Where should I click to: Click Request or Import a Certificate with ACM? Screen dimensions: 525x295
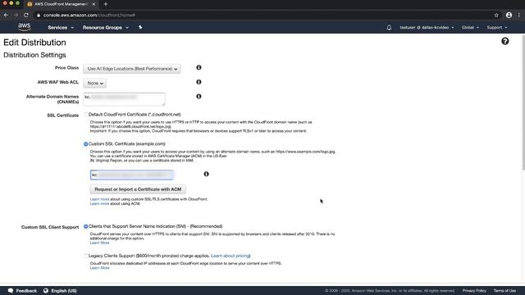(138, 189)
